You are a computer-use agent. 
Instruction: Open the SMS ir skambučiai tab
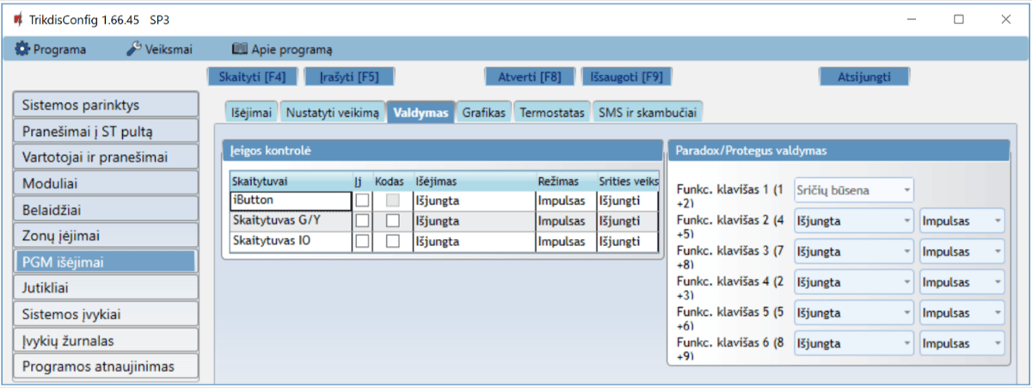pyautogui.click(x=648, y=113)
